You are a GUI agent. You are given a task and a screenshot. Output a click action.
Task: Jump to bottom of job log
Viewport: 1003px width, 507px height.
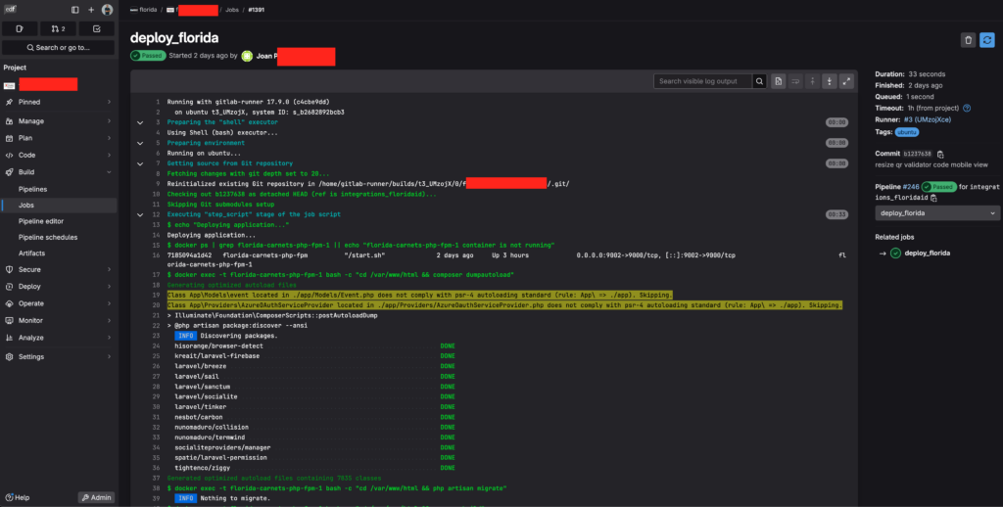coord(830,81)
